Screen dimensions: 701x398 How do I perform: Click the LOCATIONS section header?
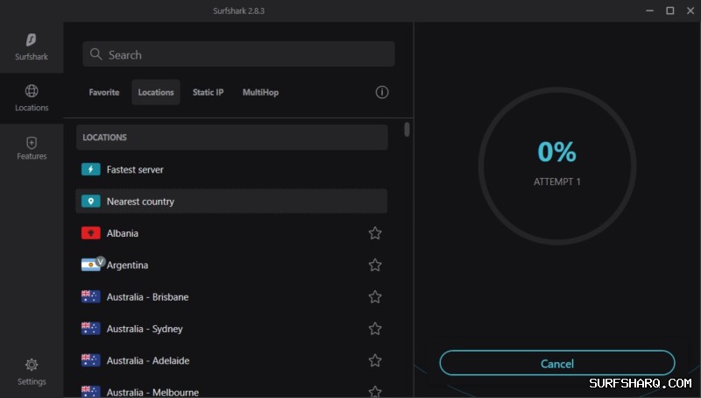(231, 138)
